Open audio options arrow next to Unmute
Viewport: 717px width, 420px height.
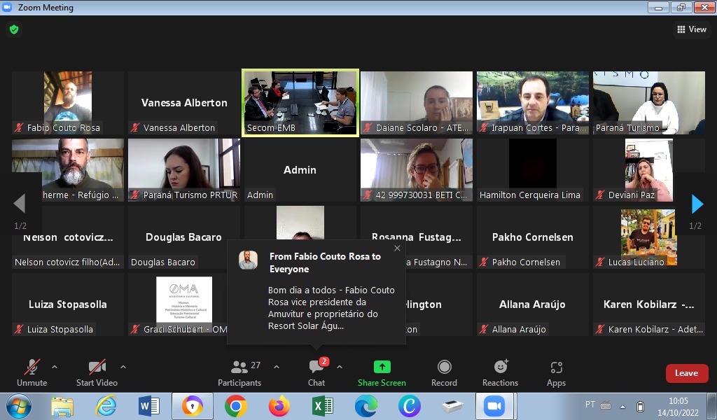[x=55, y=367]
